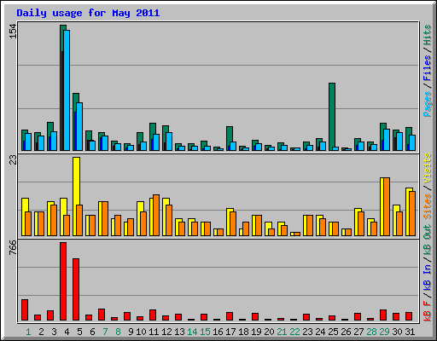Click the red kB bar for day 5
Image resolution: width=437 pixels, height=341 pixels.
(x=76, y=290)
